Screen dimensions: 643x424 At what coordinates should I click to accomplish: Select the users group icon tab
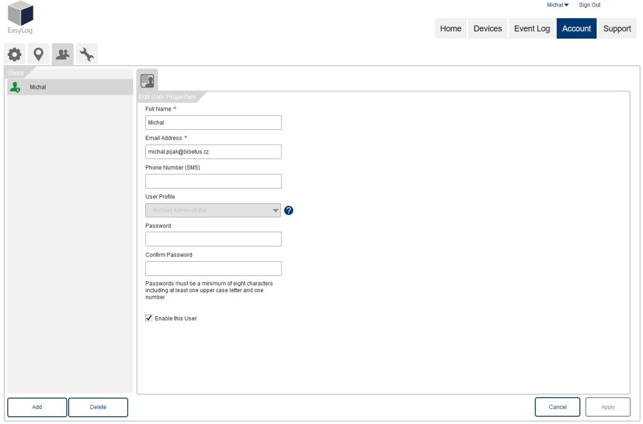pos(62,54)
